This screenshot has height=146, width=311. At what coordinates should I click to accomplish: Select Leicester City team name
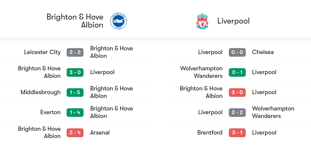pyautogui.click(x=42, y=52)
